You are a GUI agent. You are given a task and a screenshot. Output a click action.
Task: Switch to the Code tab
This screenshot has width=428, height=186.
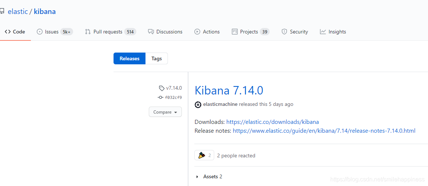point(15,32)
